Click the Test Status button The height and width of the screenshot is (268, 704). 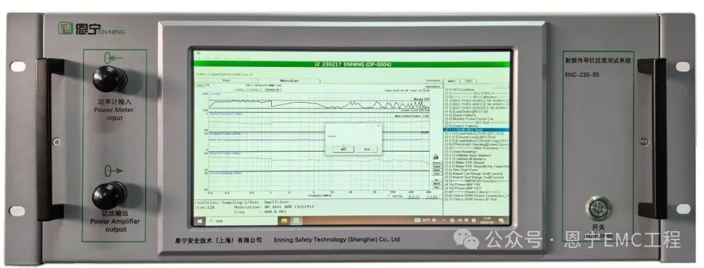coord(433,81)
